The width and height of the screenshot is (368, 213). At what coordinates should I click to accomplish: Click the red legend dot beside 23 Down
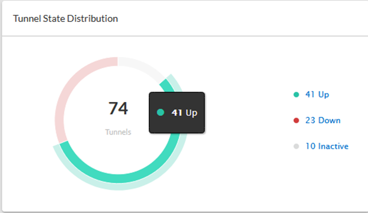click(296, 121)
